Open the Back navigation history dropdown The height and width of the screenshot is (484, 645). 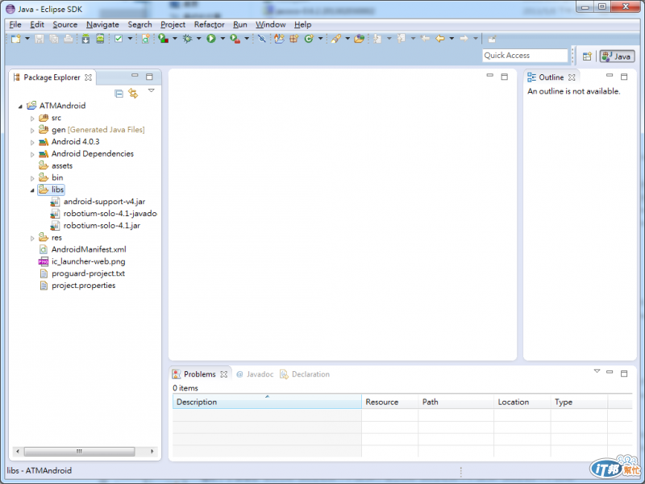[451, 39]
